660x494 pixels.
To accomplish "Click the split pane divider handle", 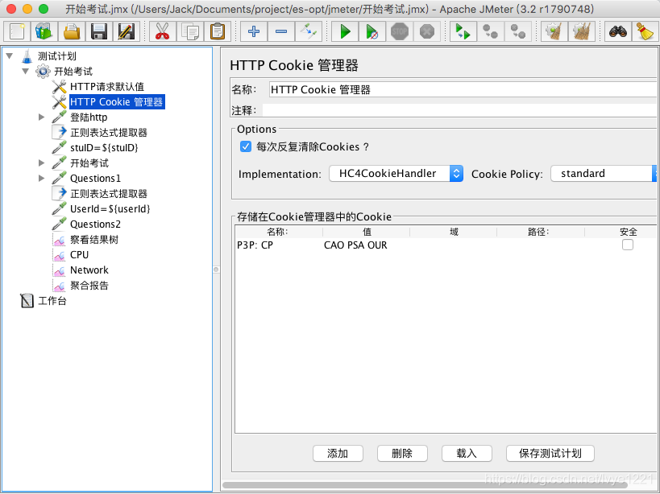I will [x=216, y=270].
